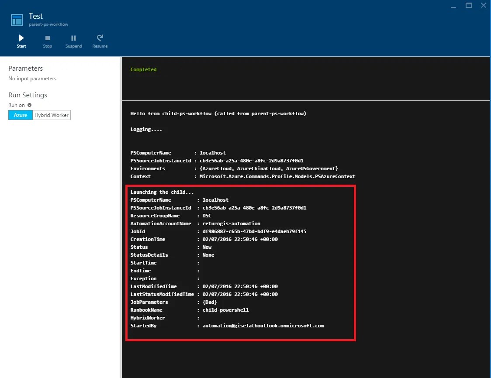
Task: Click the JobId value df986887
Action: (254, 231)
